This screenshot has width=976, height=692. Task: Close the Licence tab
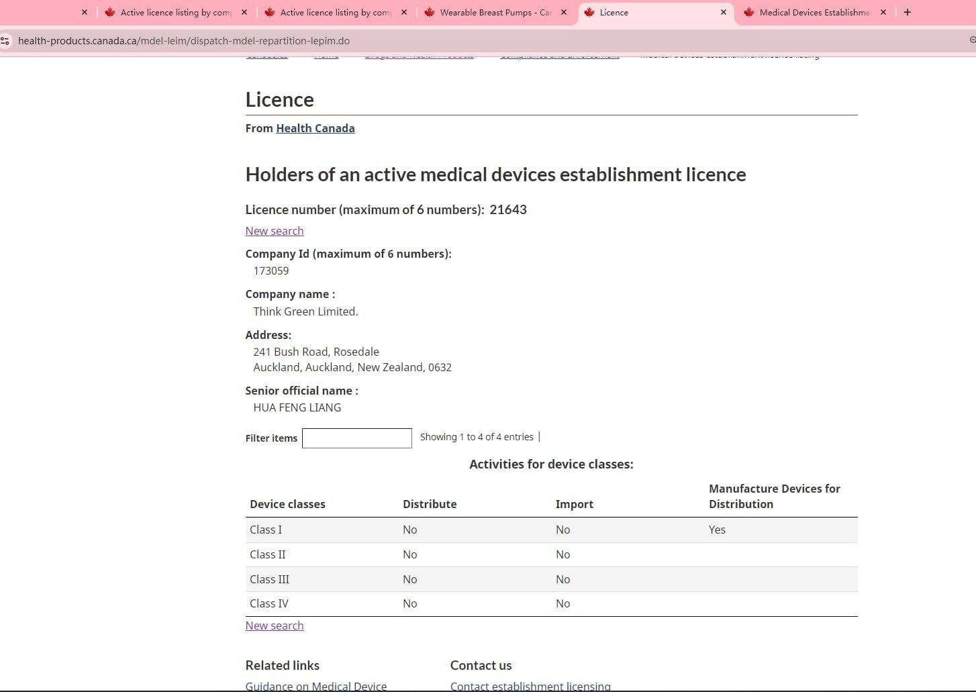click(723, 12)
